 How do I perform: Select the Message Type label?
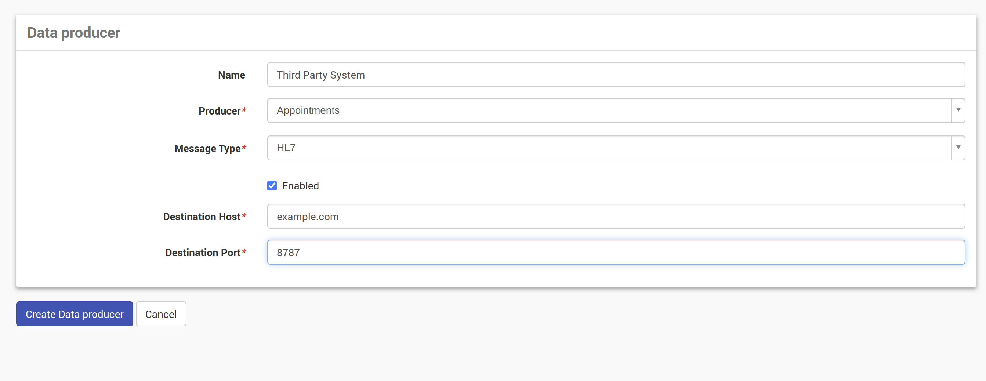point(207,148)
